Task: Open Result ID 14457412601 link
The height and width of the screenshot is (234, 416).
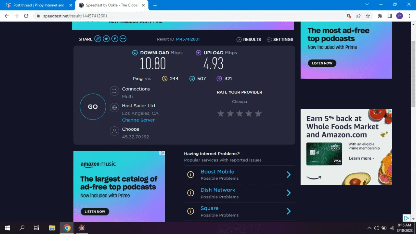Action: (188, 39)
